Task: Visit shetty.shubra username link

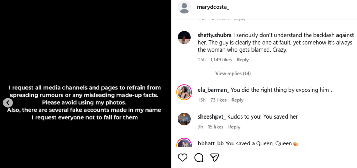Action: 214,35
